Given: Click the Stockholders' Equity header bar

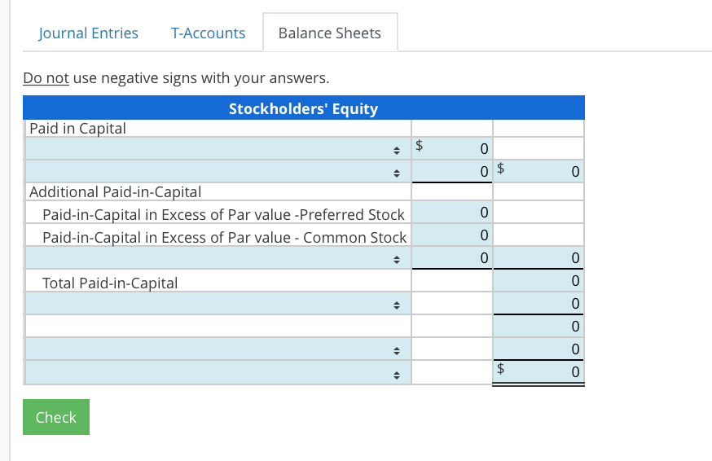Looking at the screenshot, I should [x=303, y=108].
